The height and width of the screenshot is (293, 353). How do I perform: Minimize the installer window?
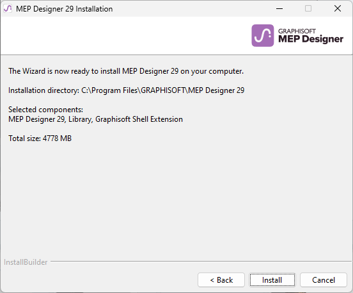pos(279,8)
